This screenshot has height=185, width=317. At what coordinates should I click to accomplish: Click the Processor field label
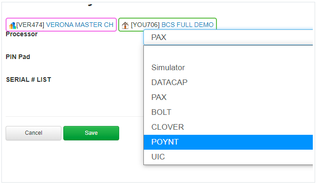click(21, 34)
